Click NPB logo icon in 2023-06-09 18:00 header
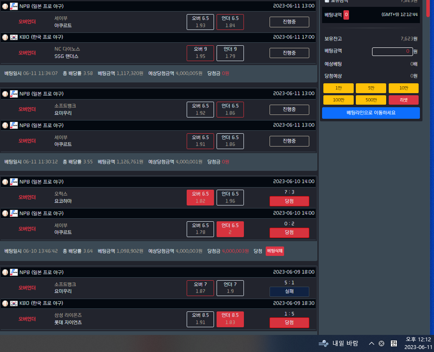434x352 pixels. tap(14, 272)
